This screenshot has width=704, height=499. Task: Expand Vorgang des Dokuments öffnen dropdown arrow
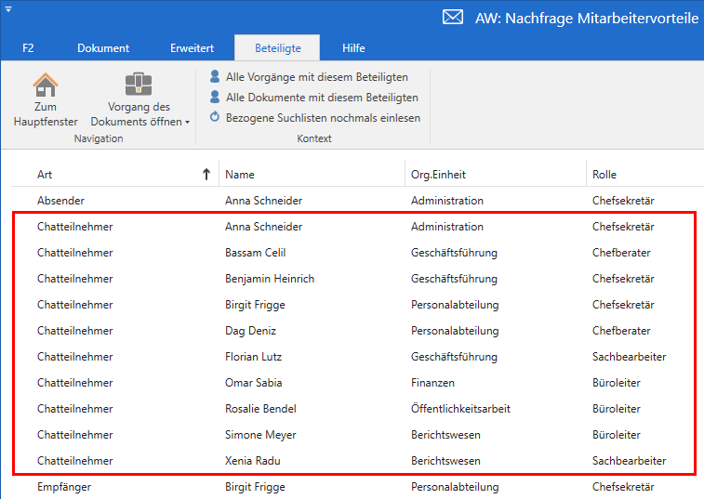point(187,123)
